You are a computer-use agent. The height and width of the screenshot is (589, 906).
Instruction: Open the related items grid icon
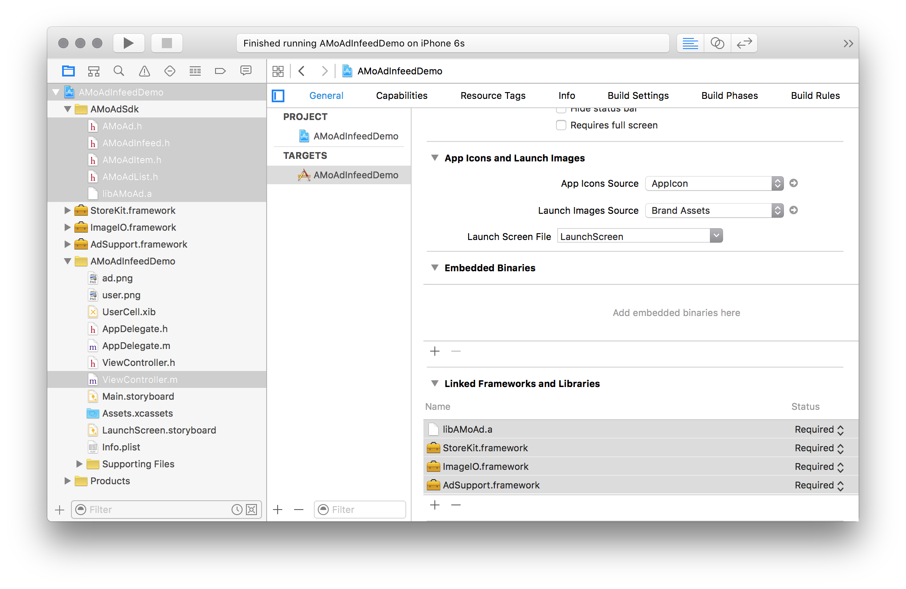[278, 71]
